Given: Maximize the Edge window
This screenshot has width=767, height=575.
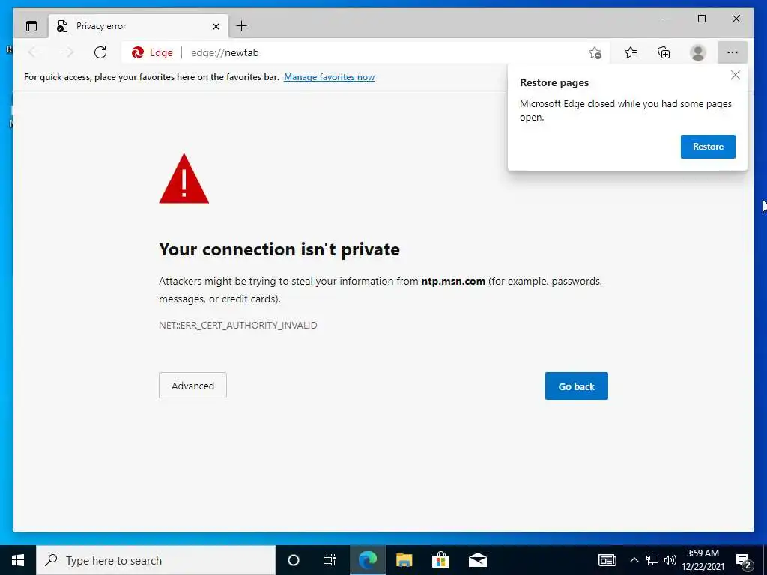Looking at the screenshot, I should pyautogui.click(x=701, y=19).
